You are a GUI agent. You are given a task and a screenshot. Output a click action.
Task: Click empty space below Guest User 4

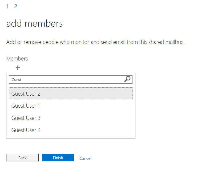(71, 137)
